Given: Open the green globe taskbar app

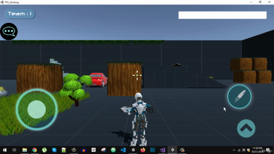Looking at the screenshot, I should [x=113, y=150].
